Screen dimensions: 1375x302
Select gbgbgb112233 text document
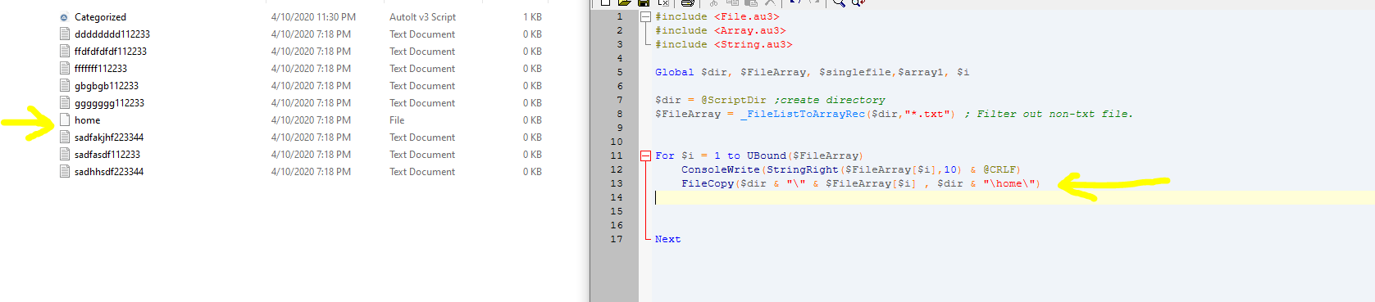pyautogui.click(x=107, y=86)
